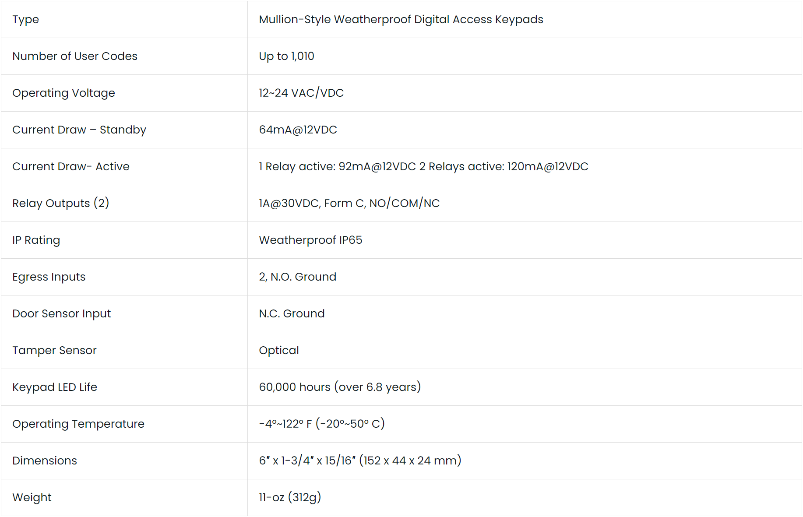Screen dimensions: 803x517
Task: Select the Mullion-Style Weatherproof Digital Access Keypads text
Action: (401, 20)
